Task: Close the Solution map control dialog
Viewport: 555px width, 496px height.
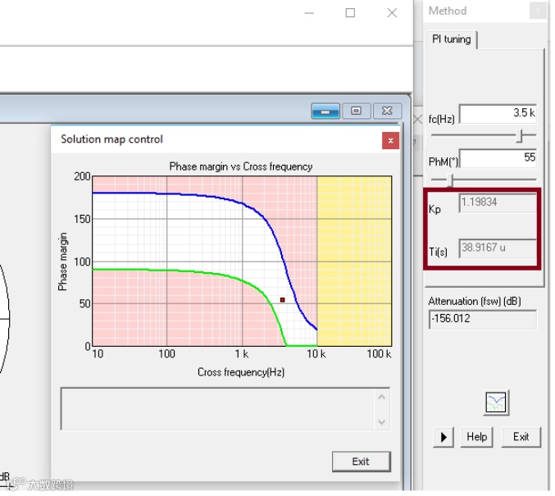Action: pos(390,140)
